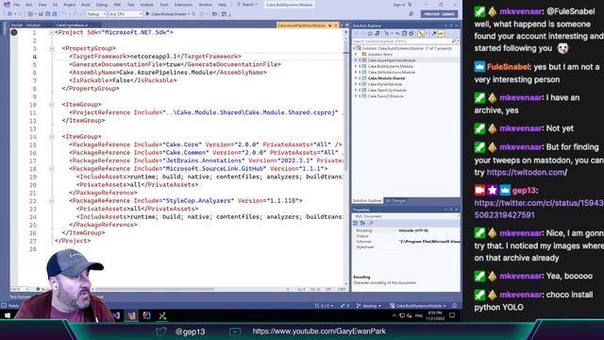604x340 pixels.
Task: Open the XML Document dropdown in Properties
Action: 406,216
